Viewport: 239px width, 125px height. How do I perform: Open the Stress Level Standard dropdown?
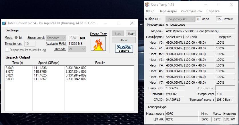56,38
